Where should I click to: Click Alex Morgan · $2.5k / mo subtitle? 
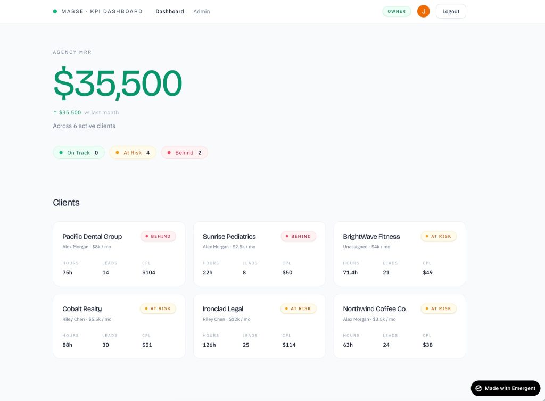[x=229, y=247]
